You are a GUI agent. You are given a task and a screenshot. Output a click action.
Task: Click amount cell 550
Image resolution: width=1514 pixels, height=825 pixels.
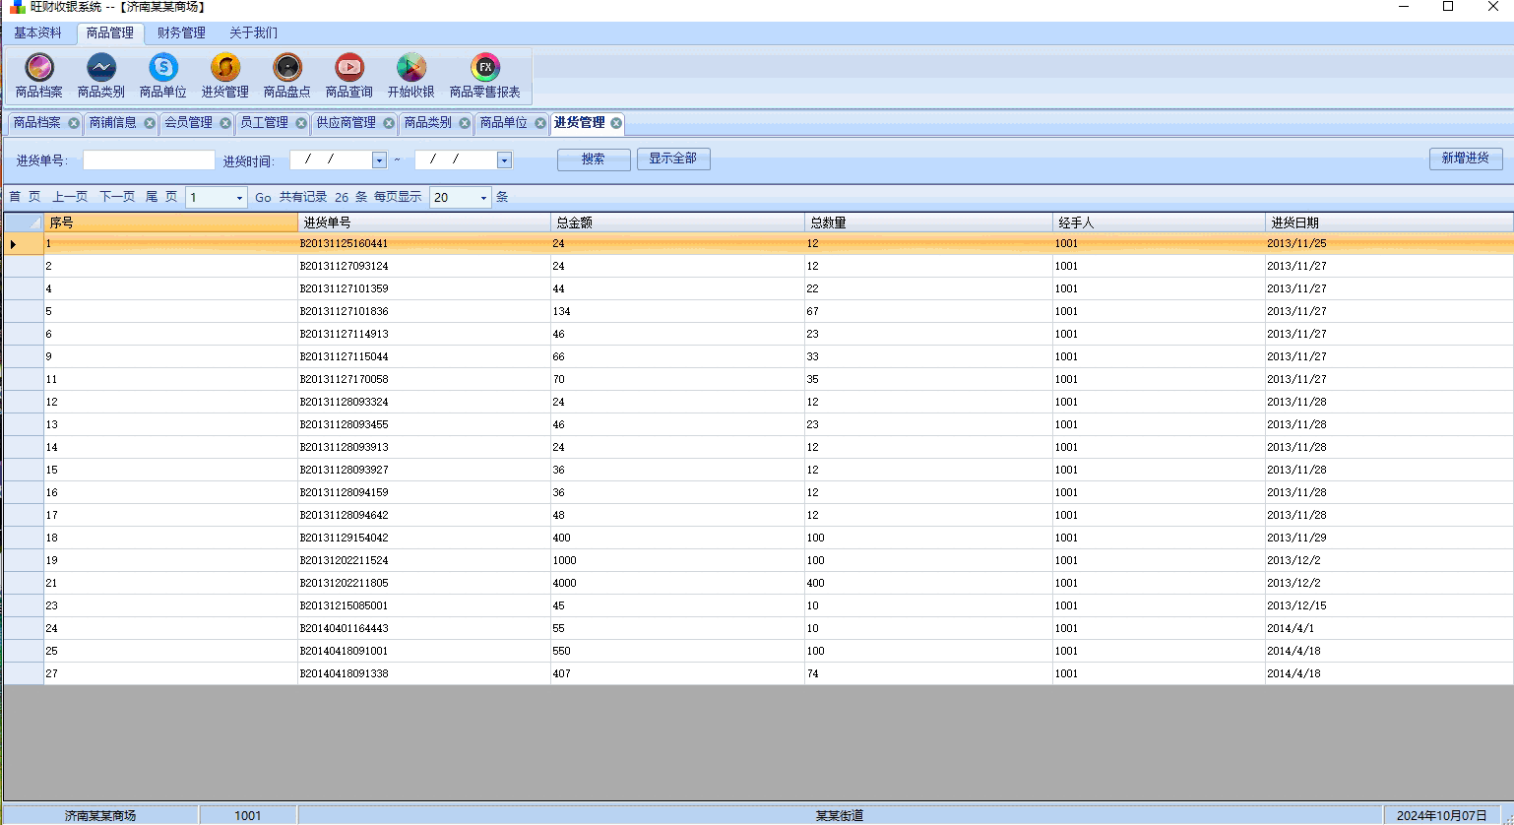pos(677,651)
